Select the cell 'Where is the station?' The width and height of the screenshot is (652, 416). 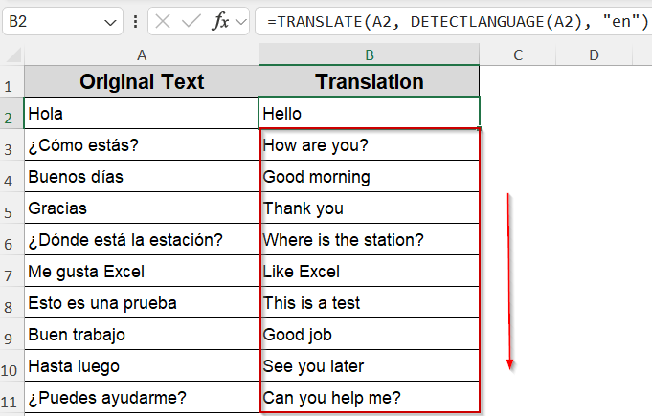point(370,239)
